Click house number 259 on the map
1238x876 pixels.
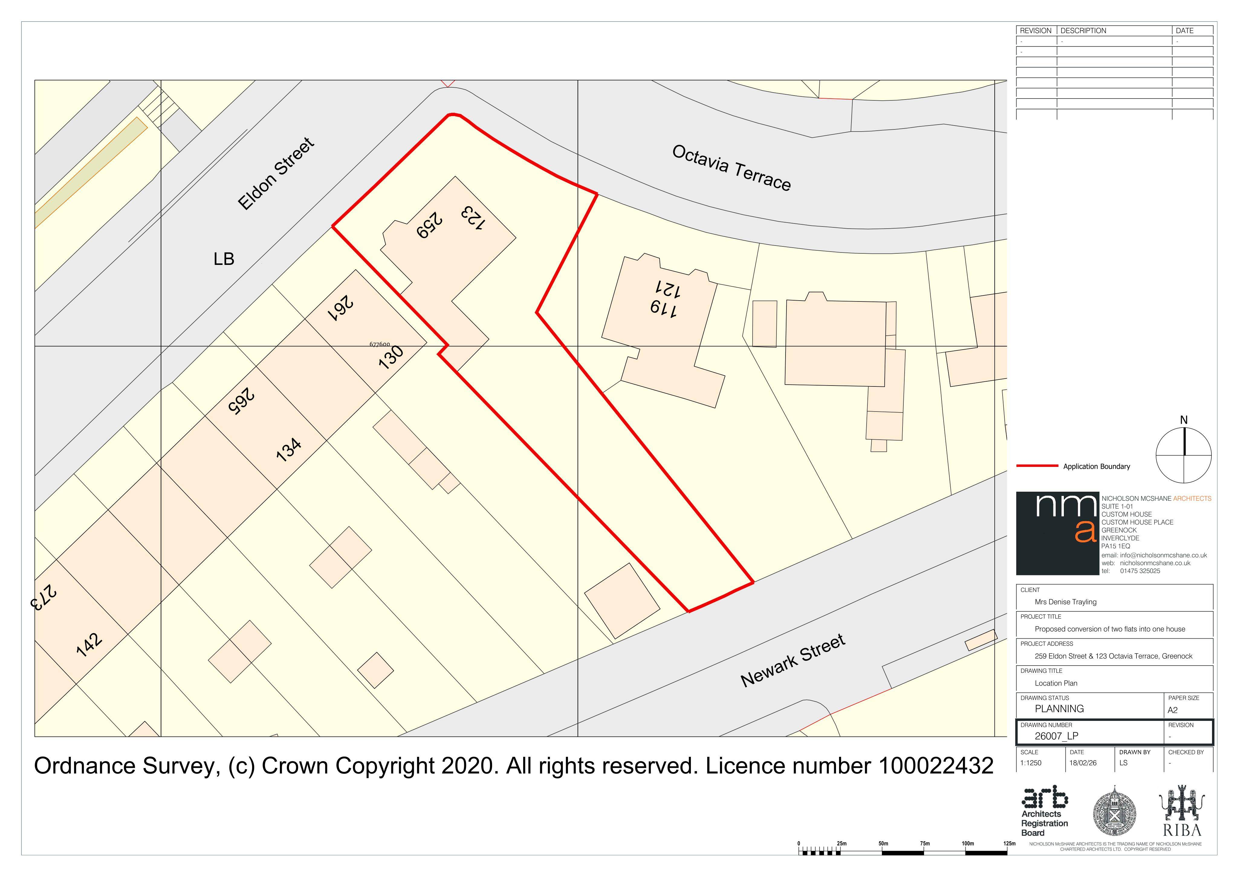(x=430, y=226)
